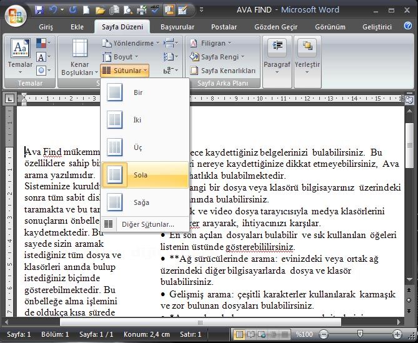Switch to Outline view
Screen dimensions: 418x343
tap(273, 334)
